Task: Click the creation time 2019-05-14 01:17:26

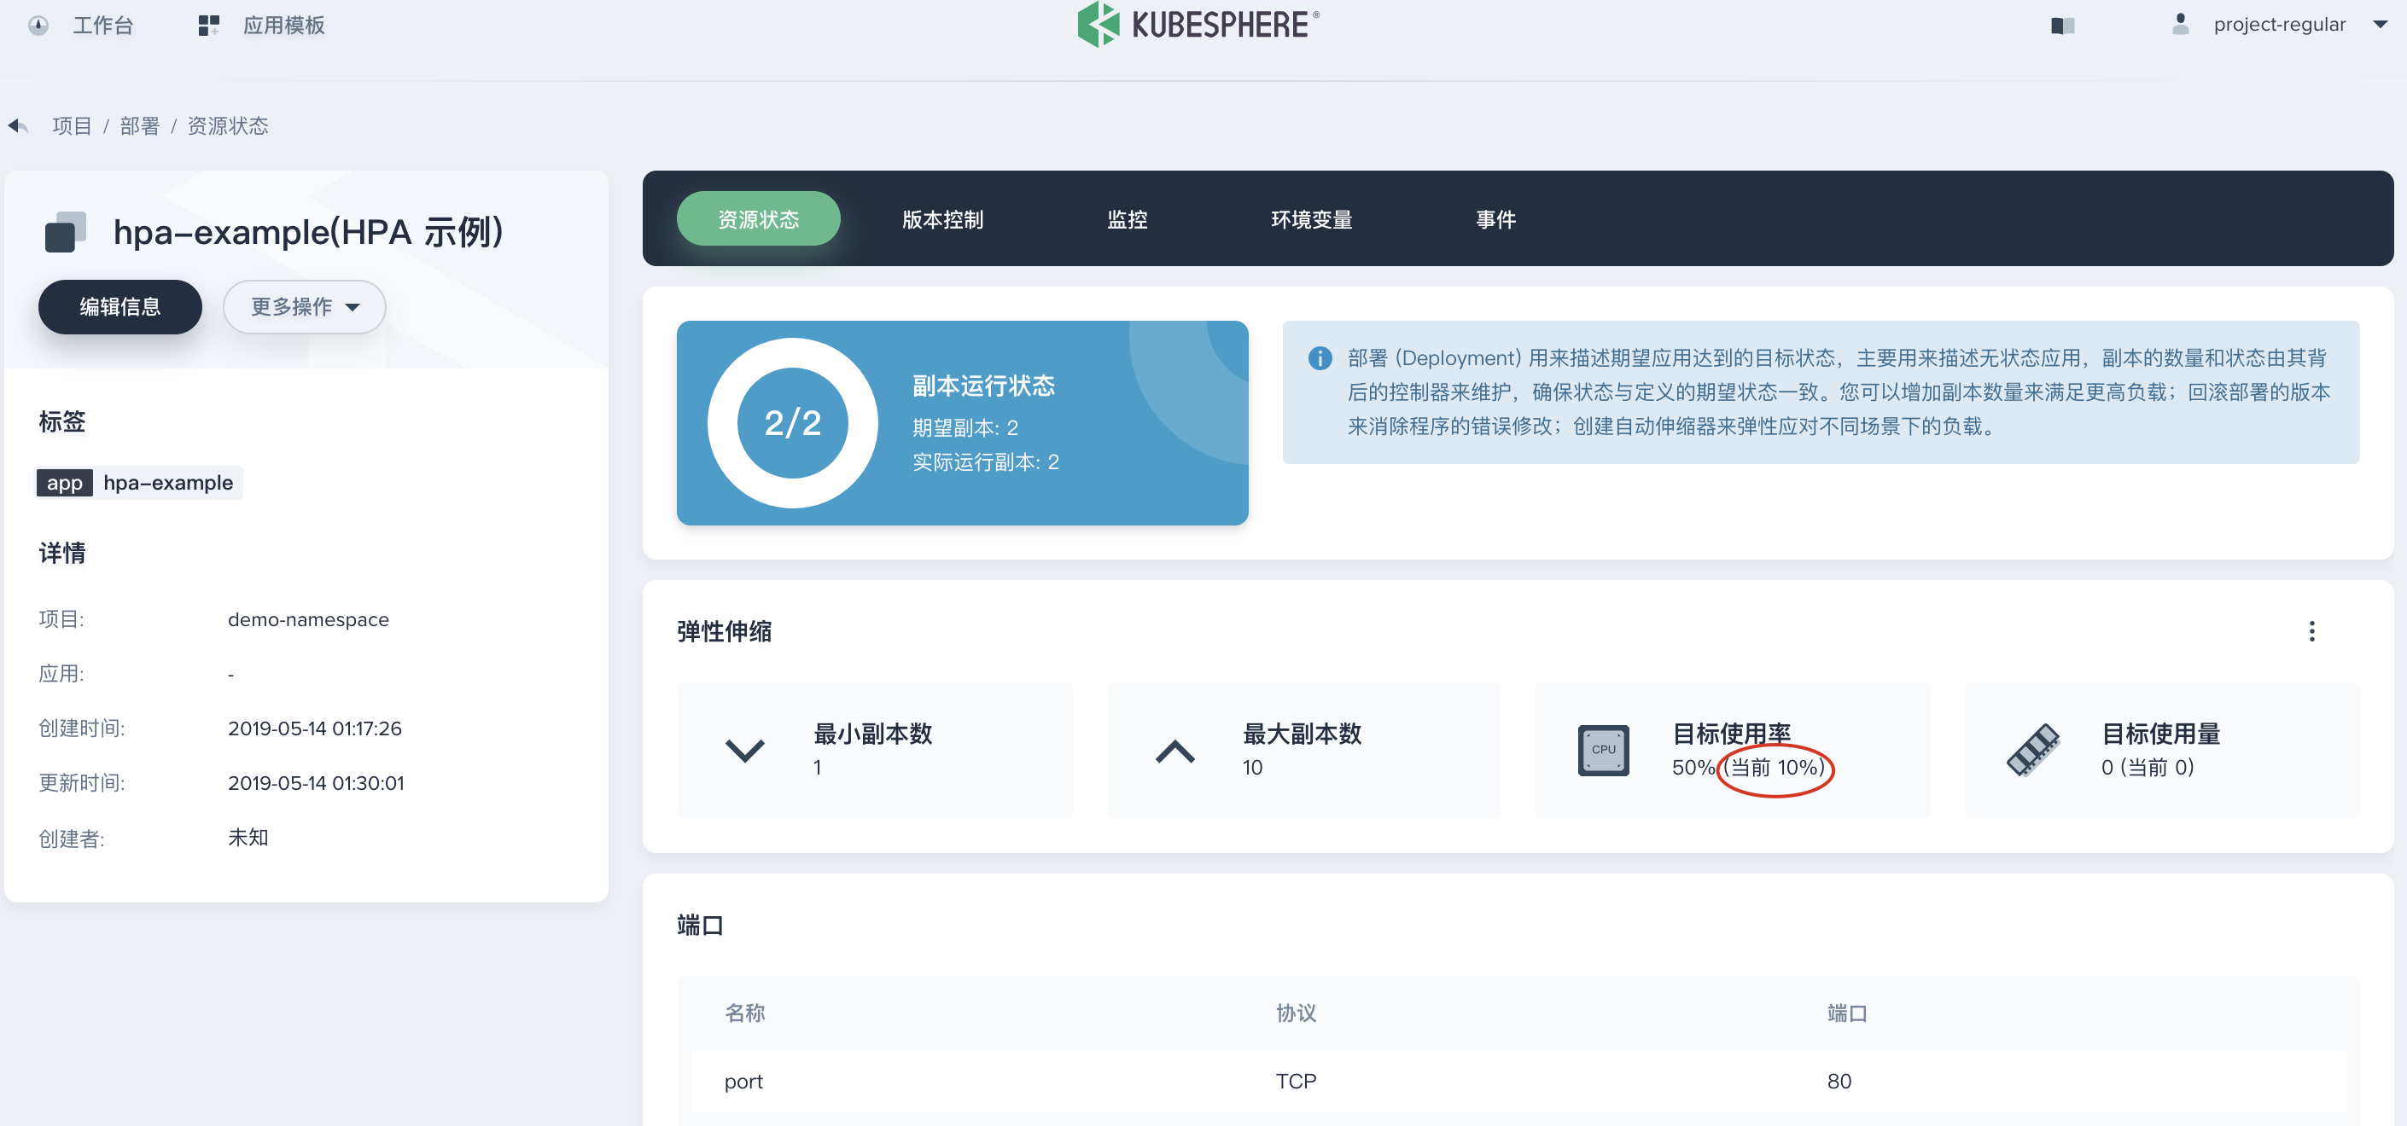Action: click(315, 728)
